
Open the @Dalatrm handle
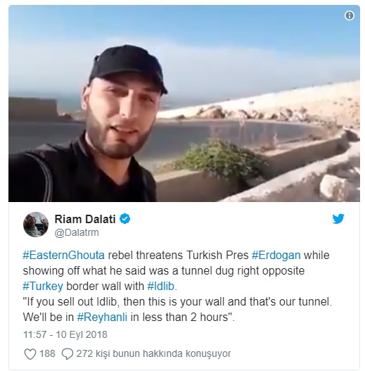click(x=77, y=232)
